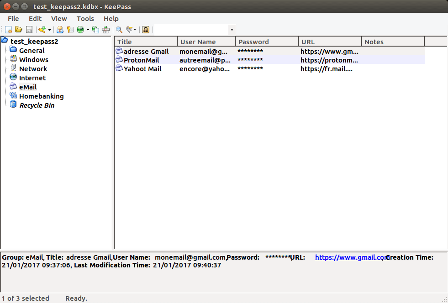Click the envelope icon of ProtonMail entry

click(x=119, y=59)
